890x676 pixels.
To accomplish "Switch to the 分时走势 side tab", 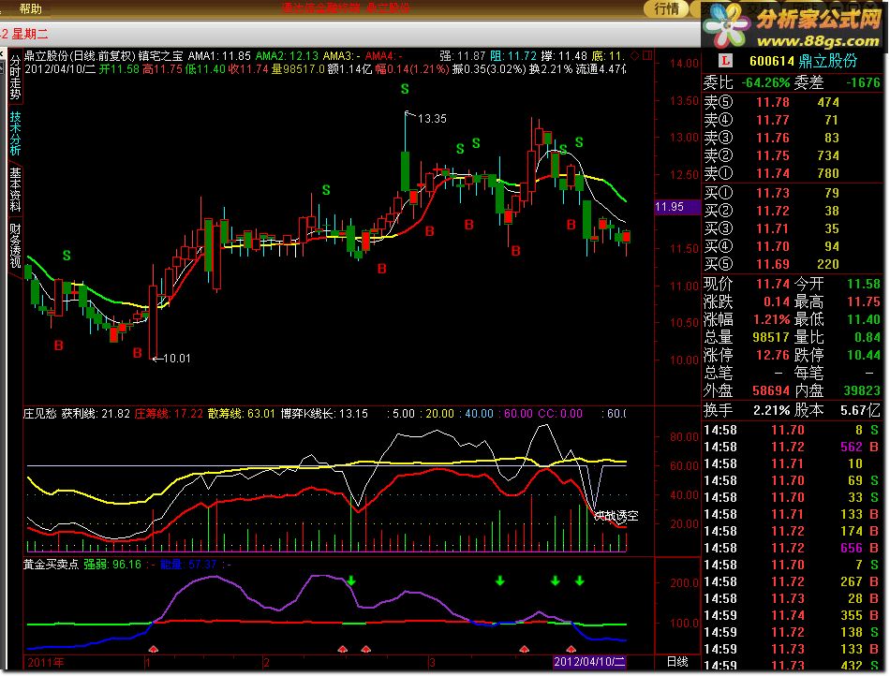I will pyautogui.click(x=15, y=78).
